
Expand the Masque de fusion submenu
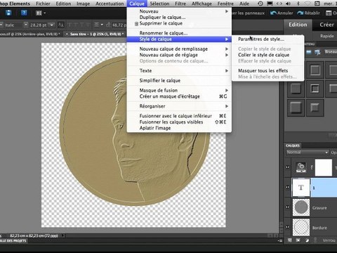pos(227,91)
